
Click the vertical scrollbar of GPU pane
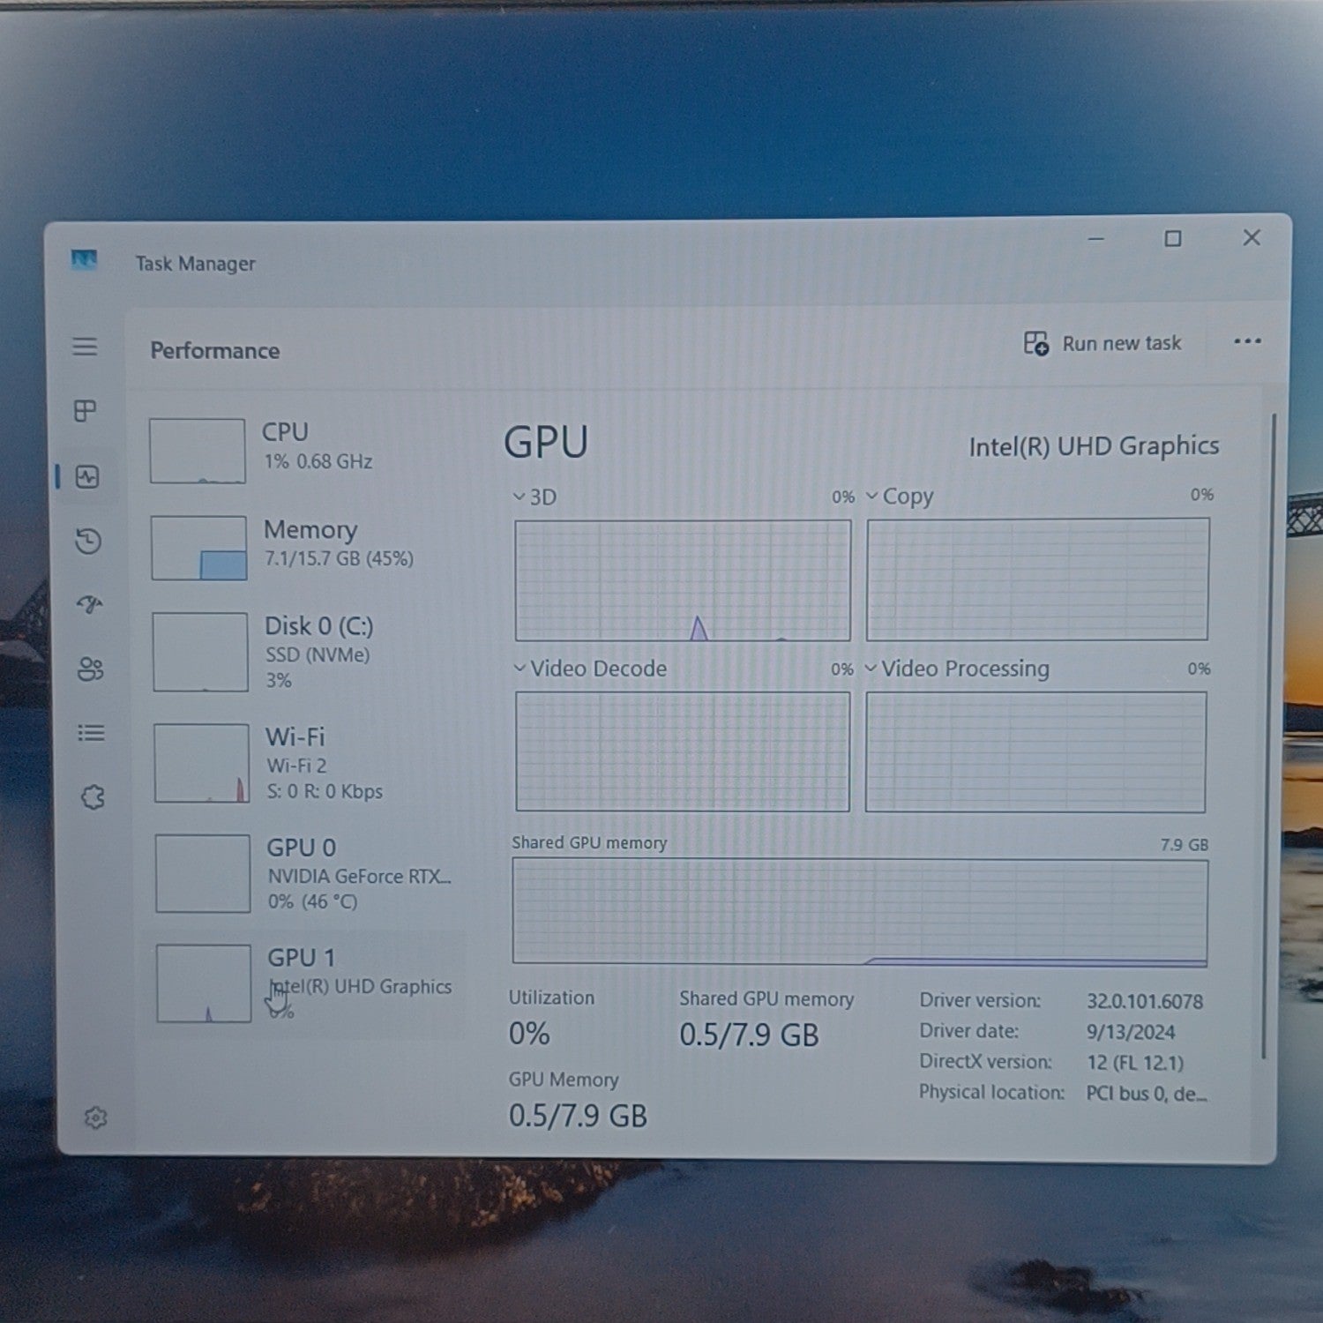click(1267, 736)
